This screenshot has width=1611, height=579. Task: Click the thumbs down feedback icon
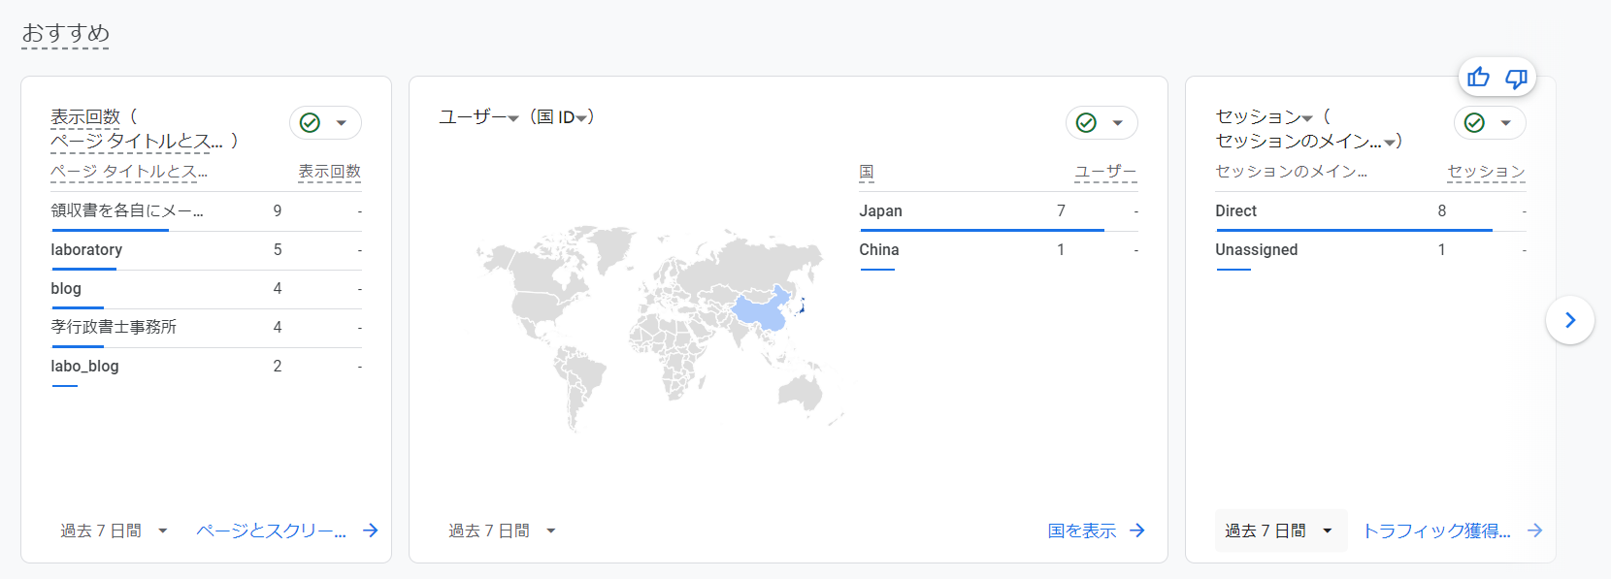1517,78
